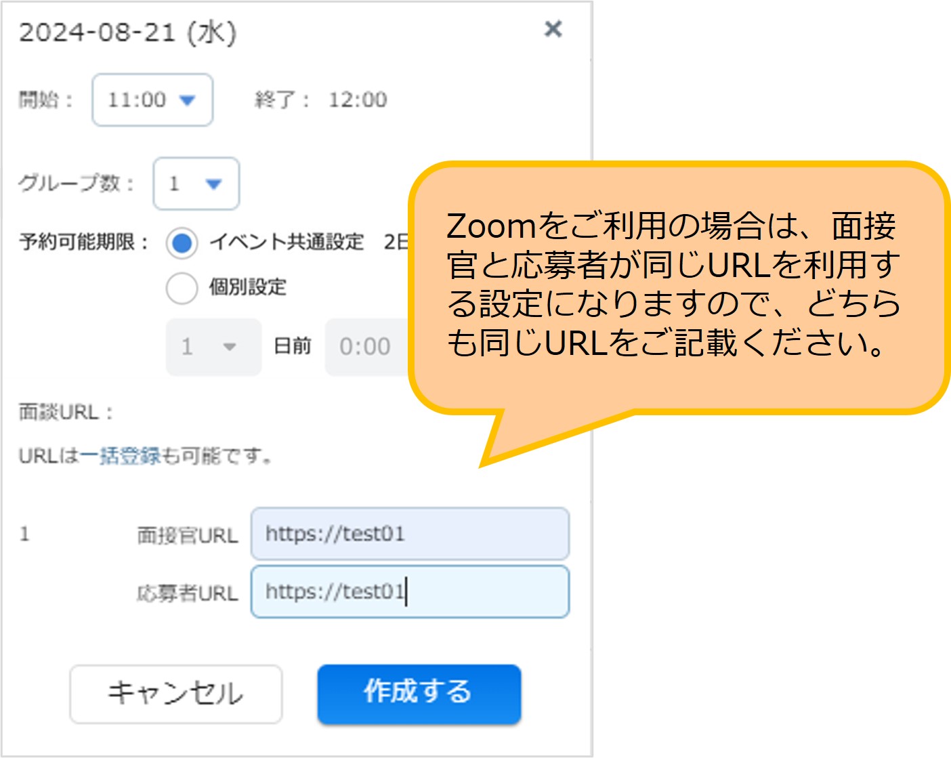
Task: Choose the 個別設定 radio option
Action: (x=180, y=288)
